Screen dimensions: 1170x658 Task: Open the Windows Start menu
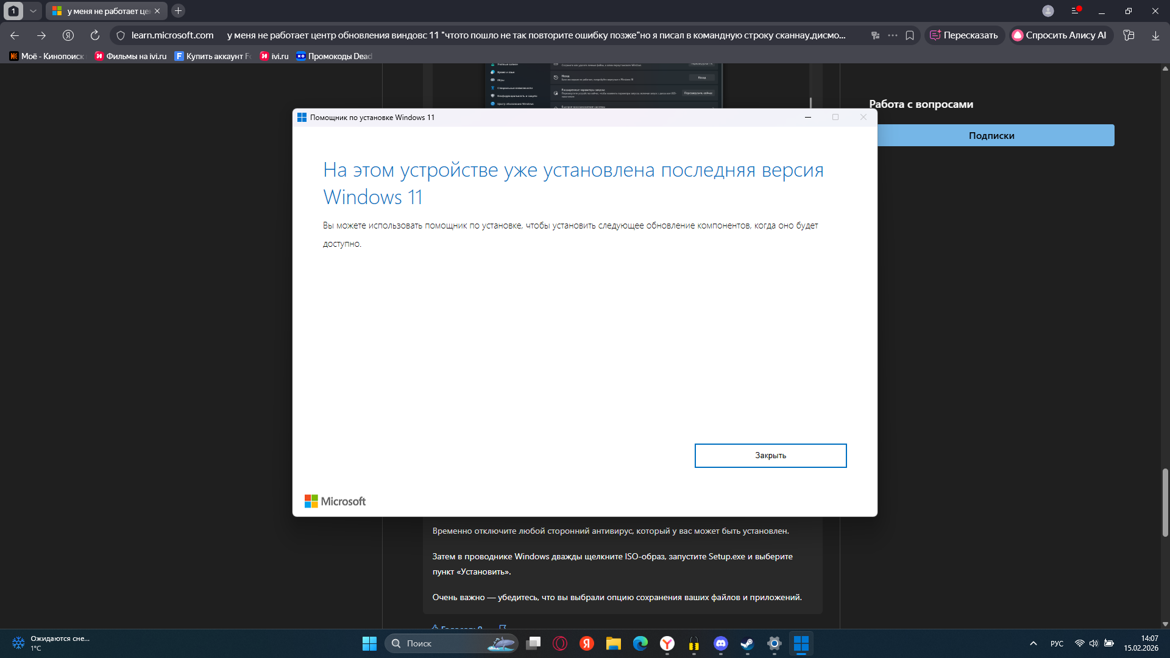coord(369,643)
